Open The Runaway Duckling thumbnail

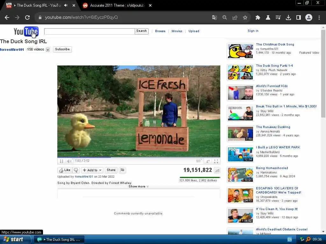[240, 134]
